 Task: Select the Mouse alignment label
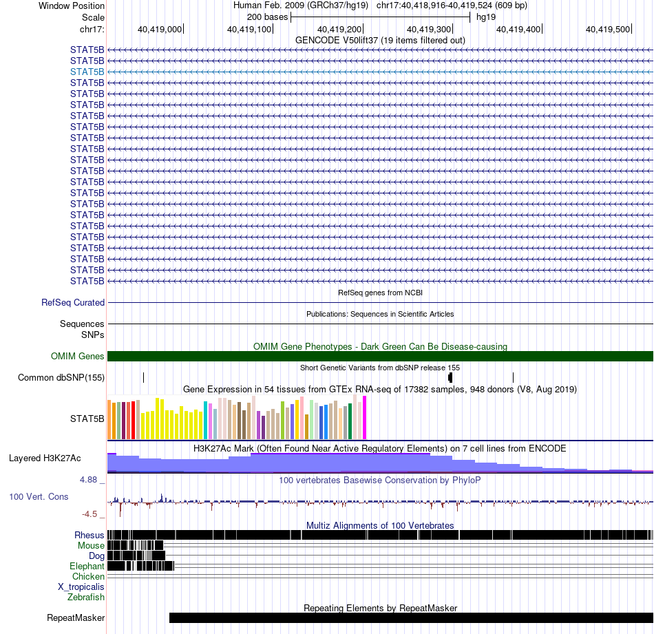tap(91, 546)
